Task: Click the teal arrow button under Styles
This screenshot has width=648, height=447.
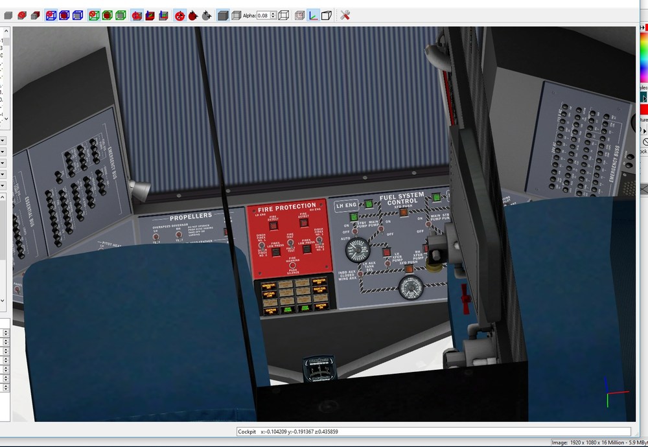Action: click(644, 97)
